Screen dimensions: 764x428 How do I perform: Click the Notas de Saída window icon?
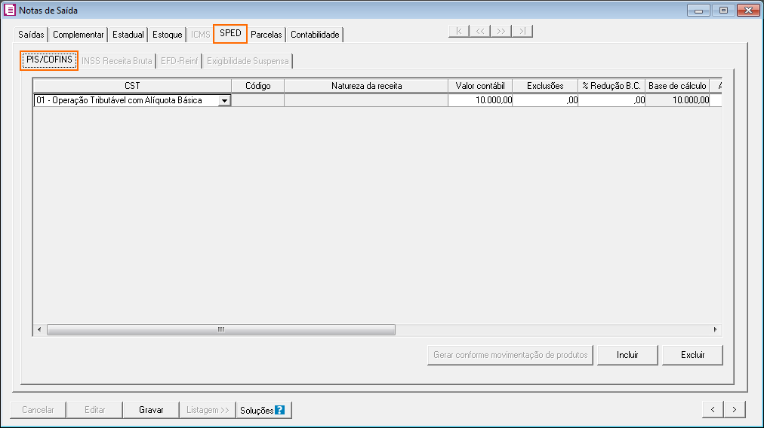coord(10,11)
